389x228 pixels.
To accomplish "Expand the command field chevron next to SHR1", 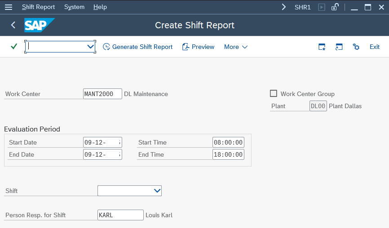I will click(283, 7).
